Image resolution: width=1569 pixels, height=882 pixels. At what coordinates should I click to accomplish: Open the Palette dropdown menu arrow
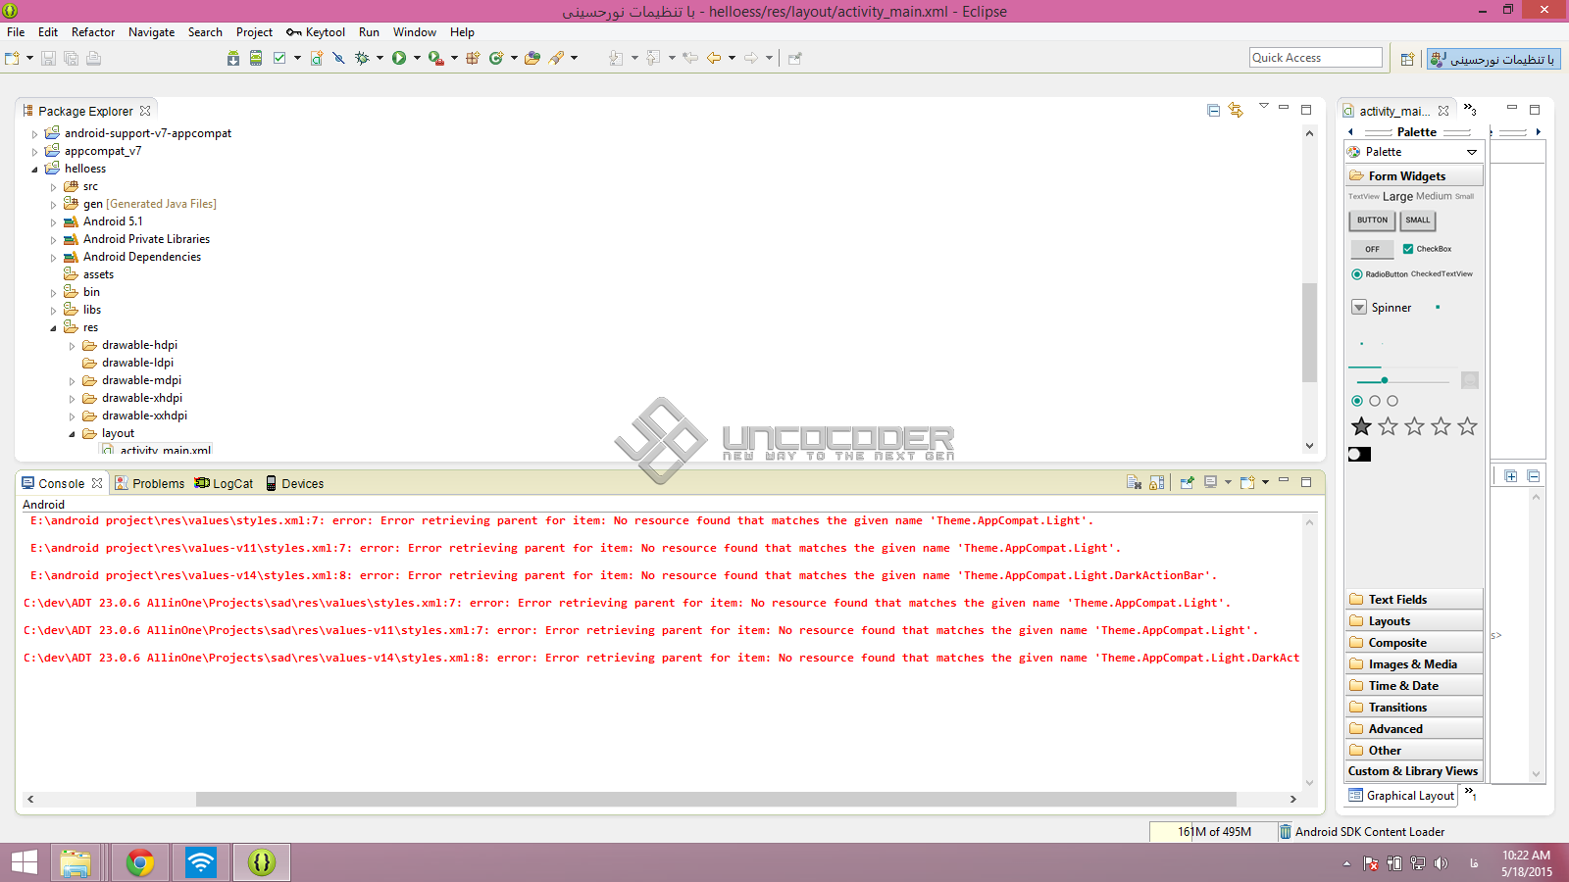click(1471, 152)
